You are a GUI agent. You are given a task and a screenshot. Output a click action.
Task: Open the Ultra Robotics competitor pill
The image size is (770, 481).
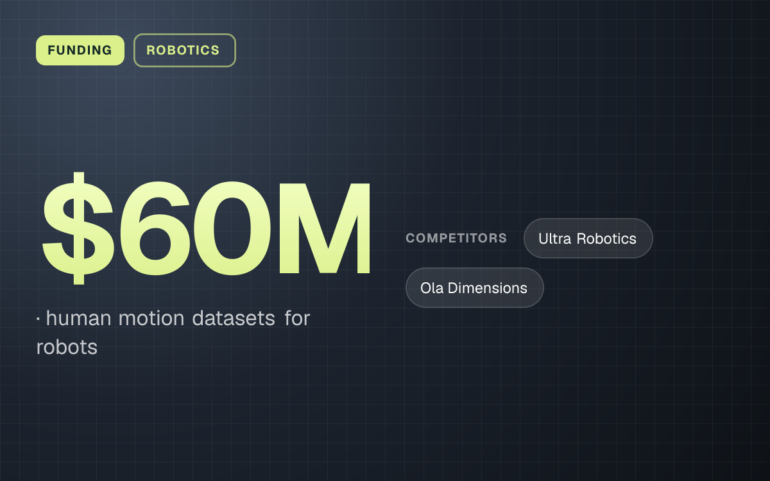pyautogui.click(x=588, y=239)
